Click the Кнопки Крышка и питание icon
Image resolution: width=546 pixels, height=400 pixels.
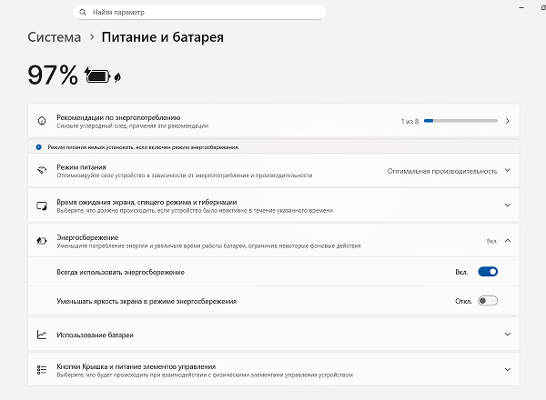click(x=41, y=369)
